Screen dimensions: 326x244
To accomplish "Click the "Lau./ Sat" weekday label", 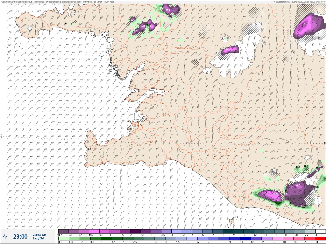I will pyautogui.click(x=39, y=238).
